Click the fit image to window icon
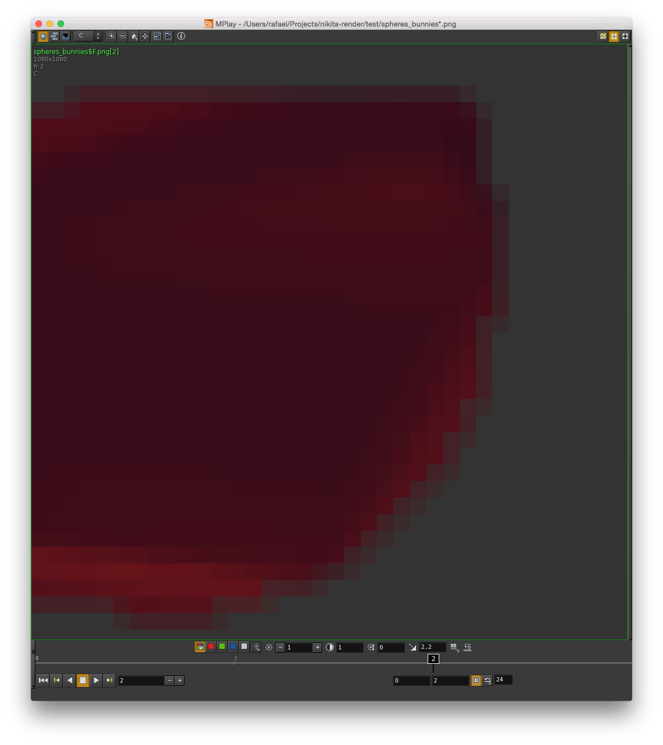Viewport: 663px width, 745px height. (145, 36)
